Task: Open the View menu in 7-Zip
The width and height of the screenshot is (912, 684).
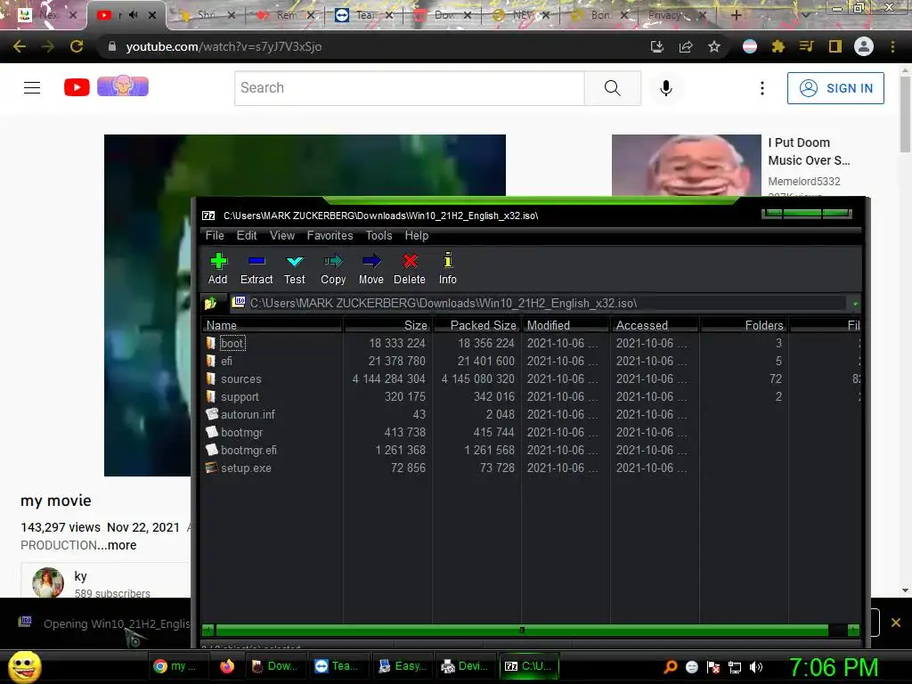Action: (x=282, y=235)
